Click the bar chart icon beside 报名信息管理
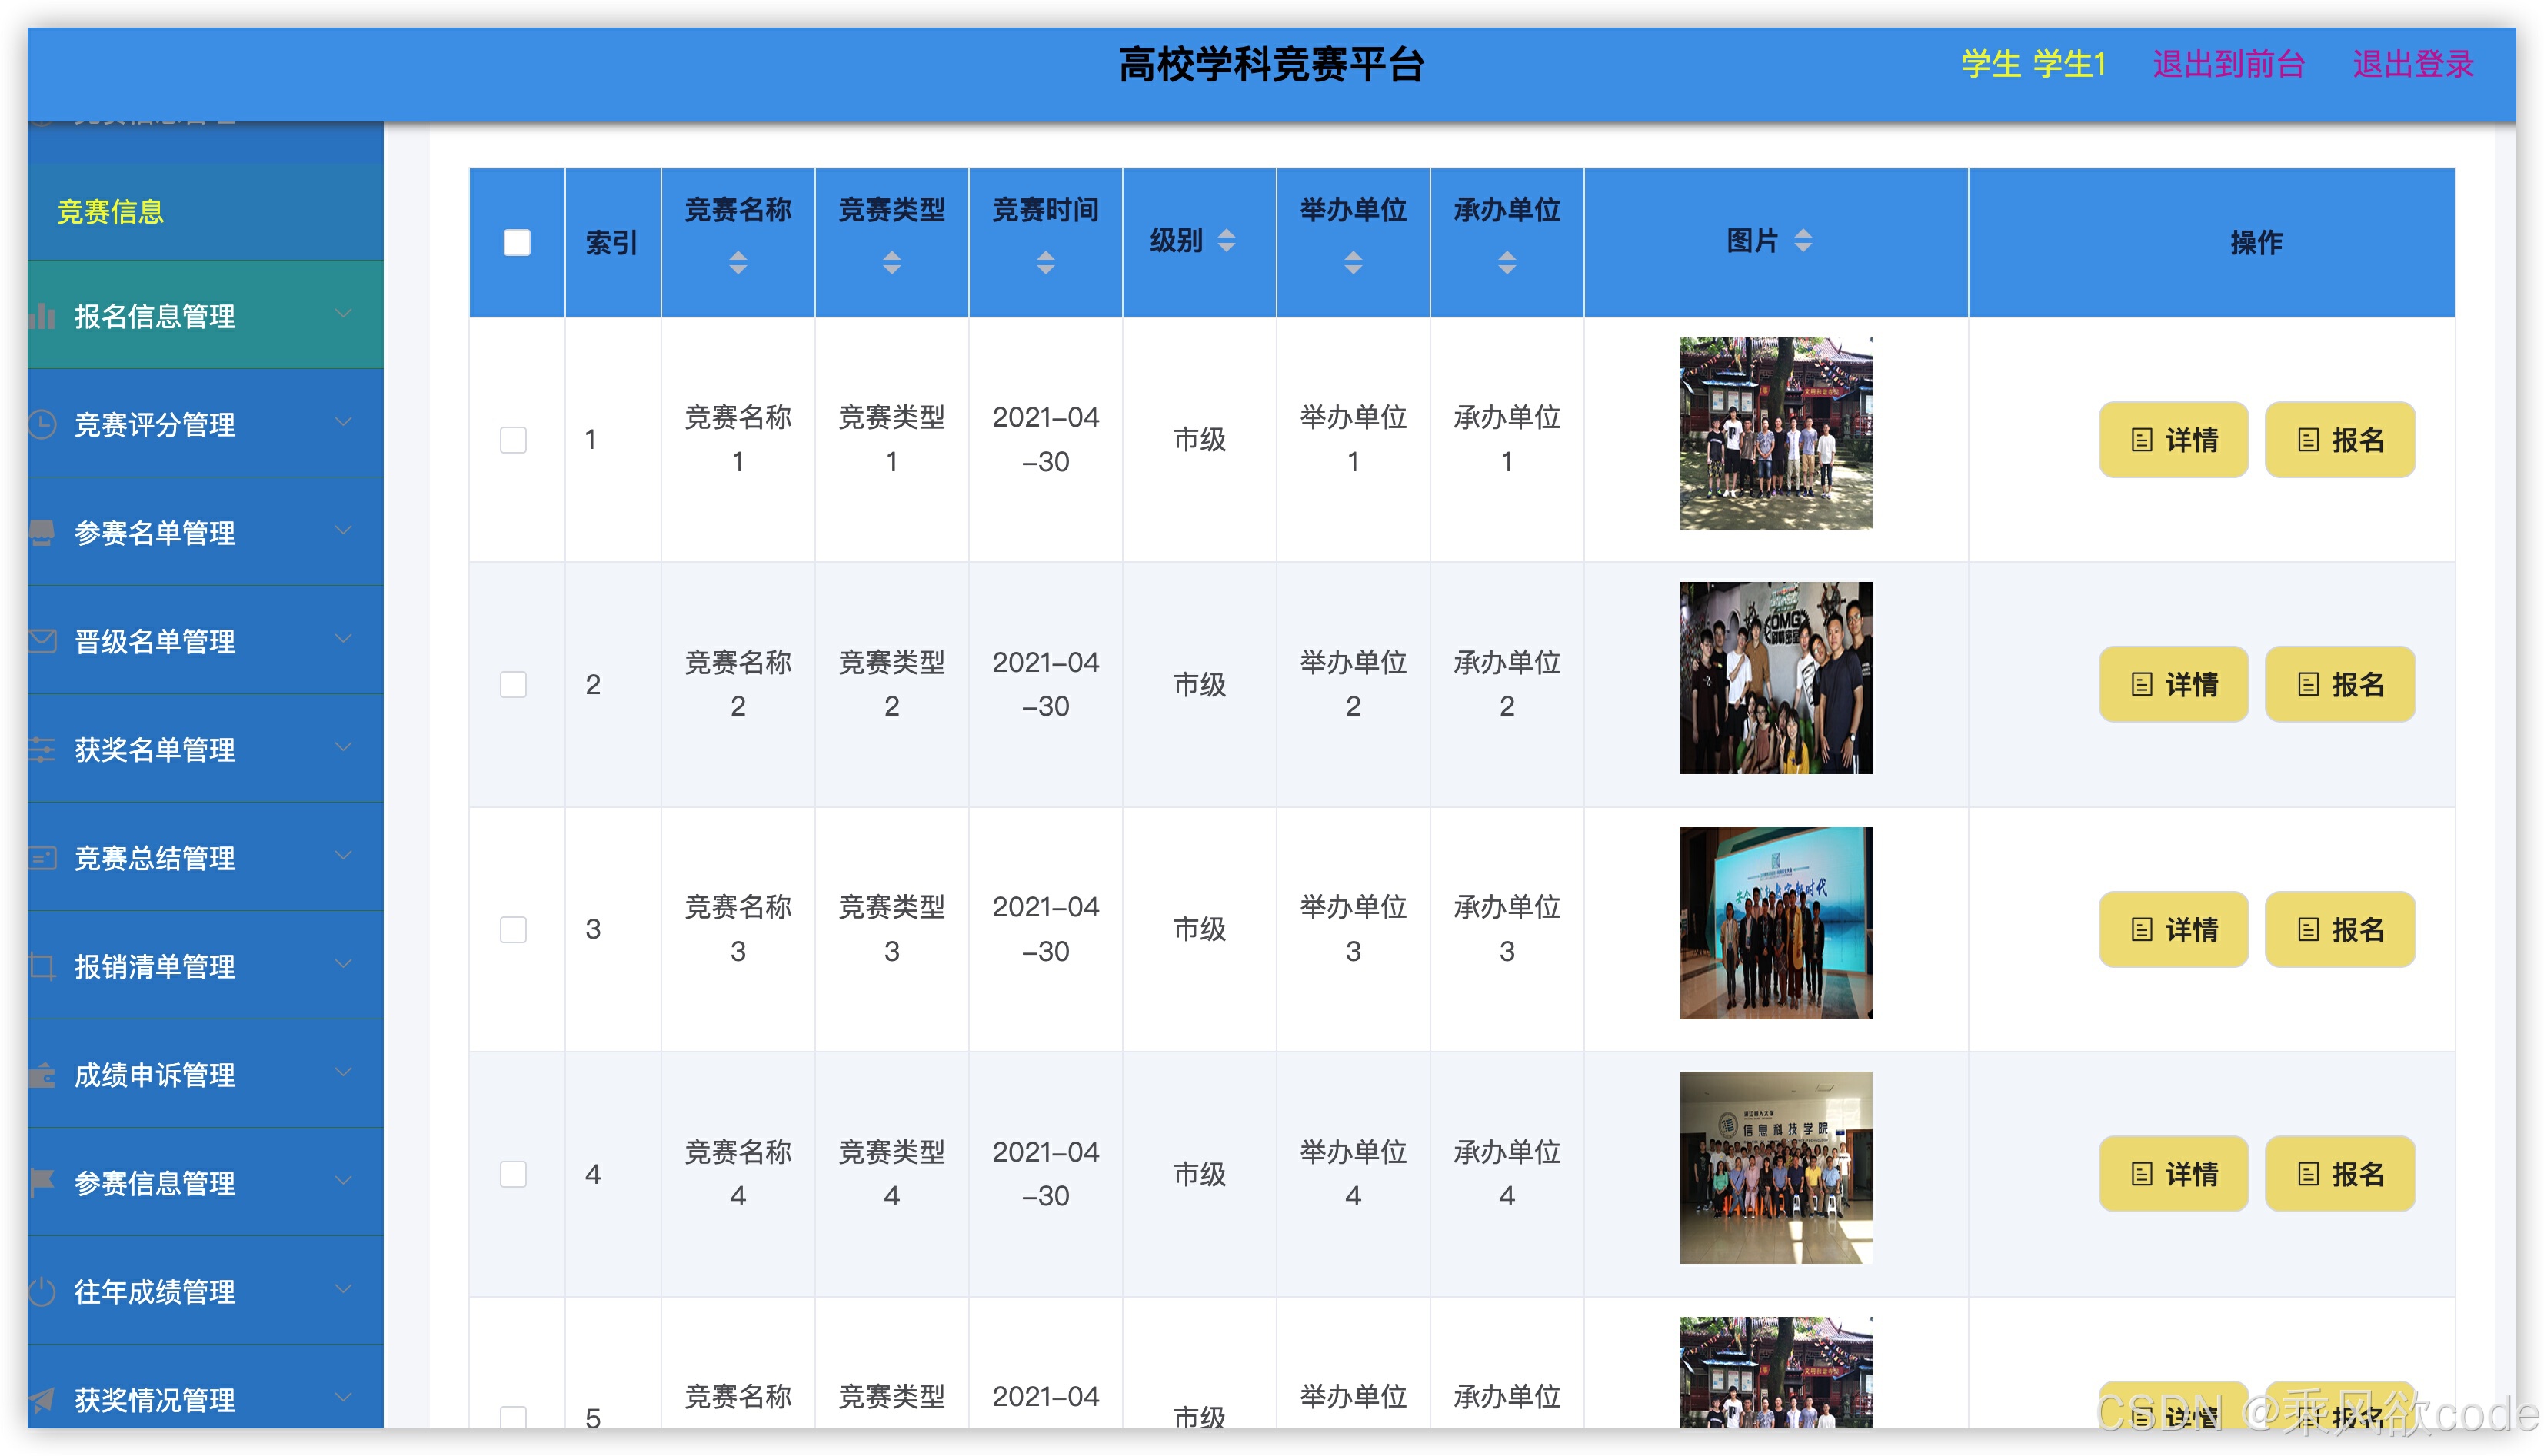Image resolution: width=2544 pixels, height=1456 pixels. (x=42, y=317)
